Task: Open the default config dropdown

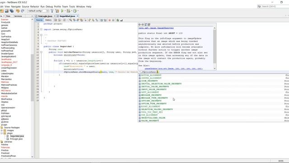Action: (38, 11)
